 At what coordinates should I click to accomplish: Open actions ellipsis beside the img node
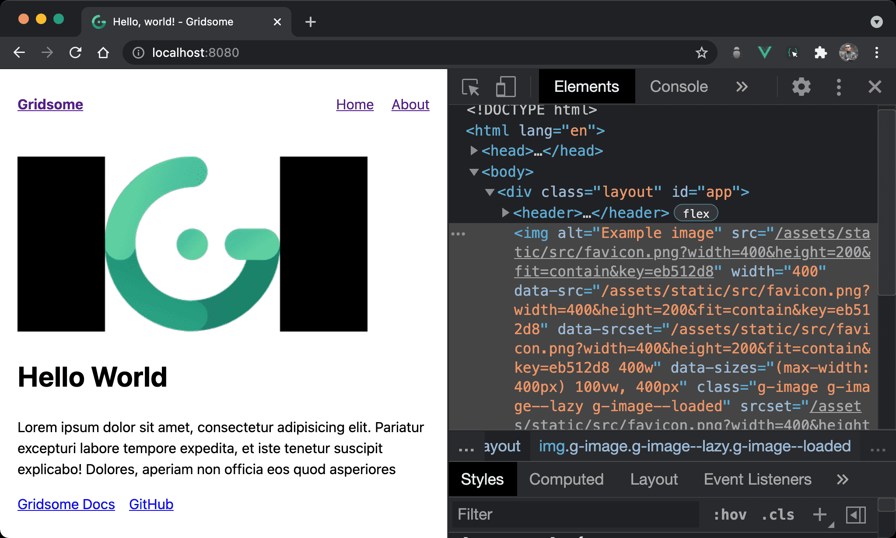[458, 234]
